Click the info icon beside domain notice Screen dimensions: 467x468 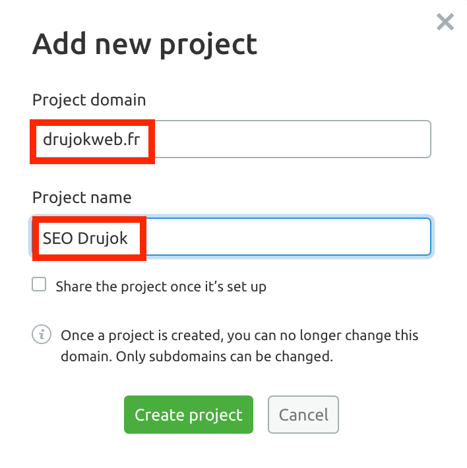[x=42, y=334]
